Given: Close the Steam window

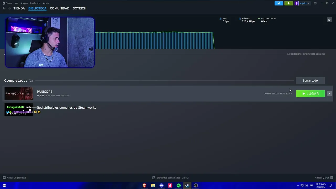Looking at the screenshot, I should [x=333, y=3].
